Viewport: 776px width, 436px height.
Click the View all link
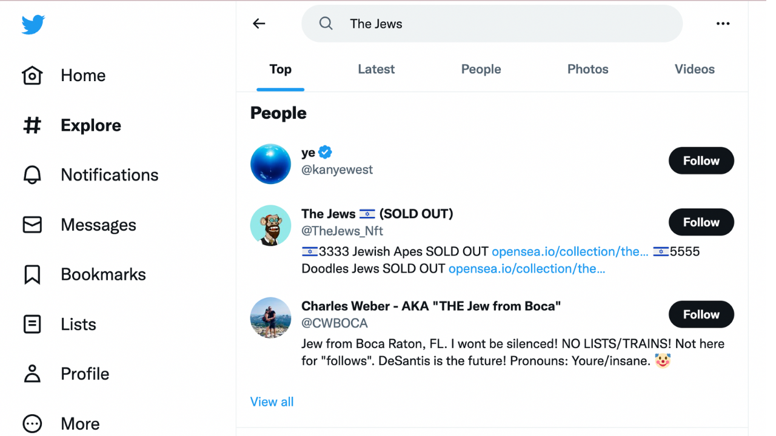point(272,402)
